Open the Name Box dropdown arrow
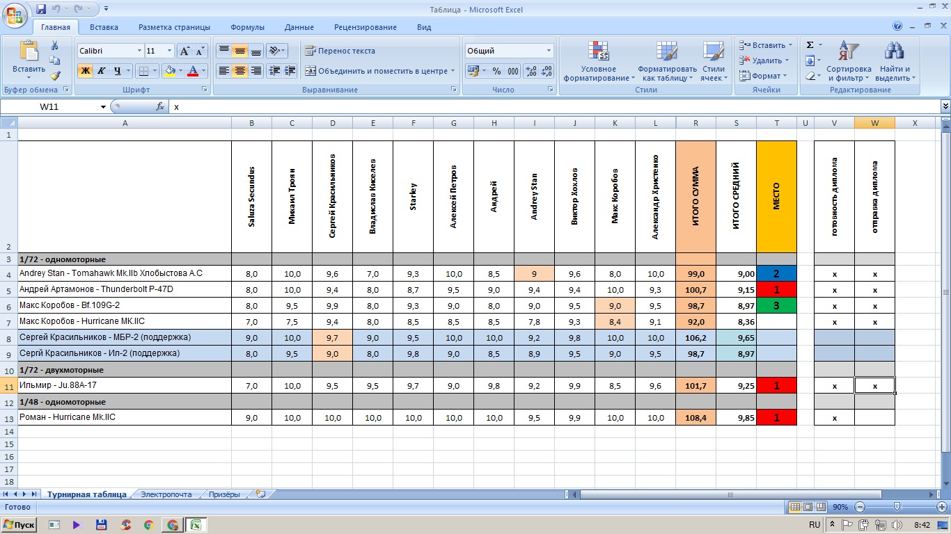The height and width of the screenshot is (534, 951). coord(103,107)
